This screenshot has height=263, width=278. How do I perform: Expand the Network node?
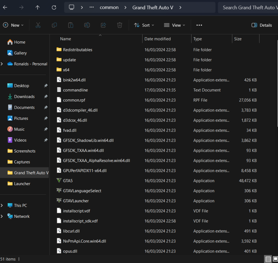[x=2, y=216]
